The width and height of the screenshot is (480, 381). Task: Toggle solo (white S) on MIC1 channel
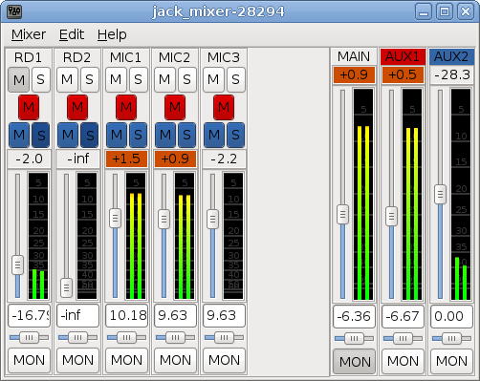138,79
